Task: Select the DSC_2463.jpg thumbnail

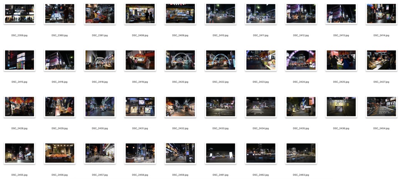Action: point(301,153)
